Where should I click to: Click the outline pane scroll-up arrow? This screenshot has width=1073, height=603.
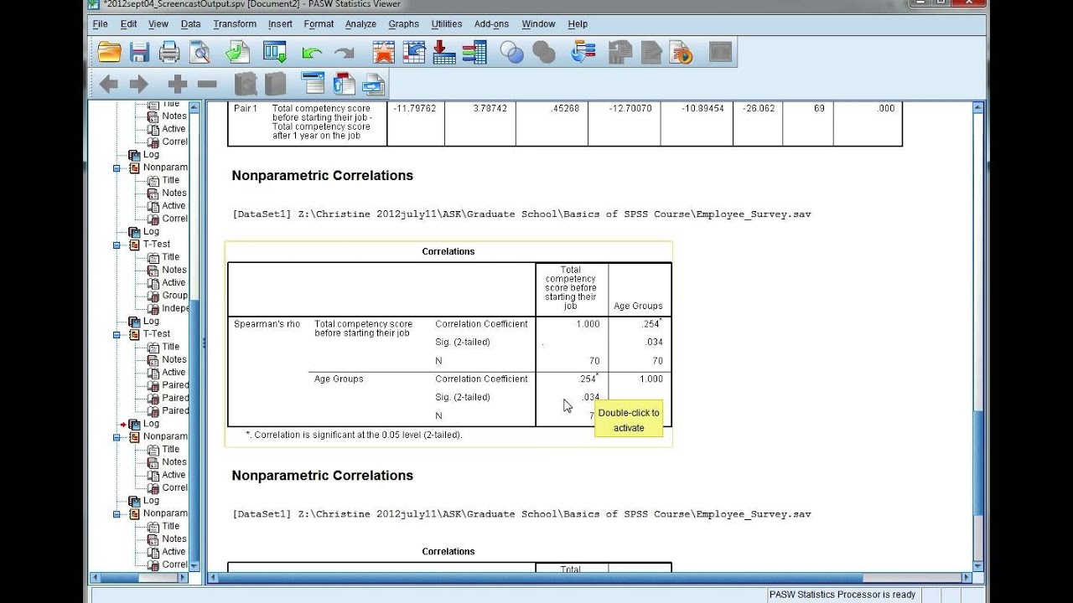pyautogui.click(x=196, y=106)
